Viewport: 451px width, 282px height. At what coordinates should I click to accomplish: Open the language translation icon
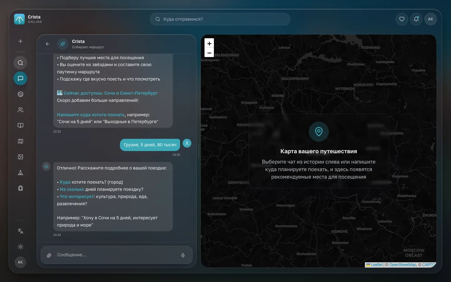point(20,231)
